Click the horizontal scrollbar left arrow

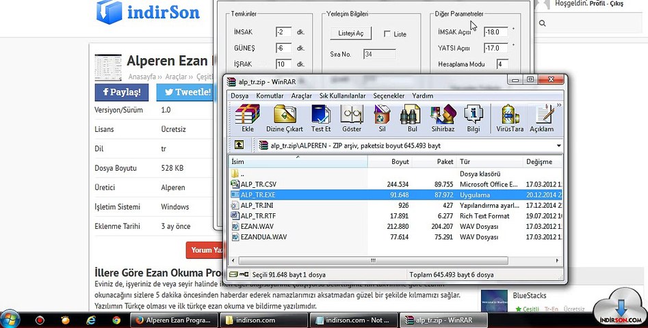click(x=233, y=261)
